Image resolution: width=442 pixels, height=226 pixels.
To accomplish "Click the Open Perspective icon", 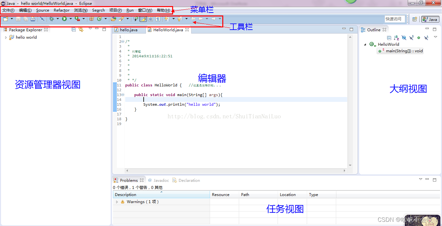I will [414, 19].
